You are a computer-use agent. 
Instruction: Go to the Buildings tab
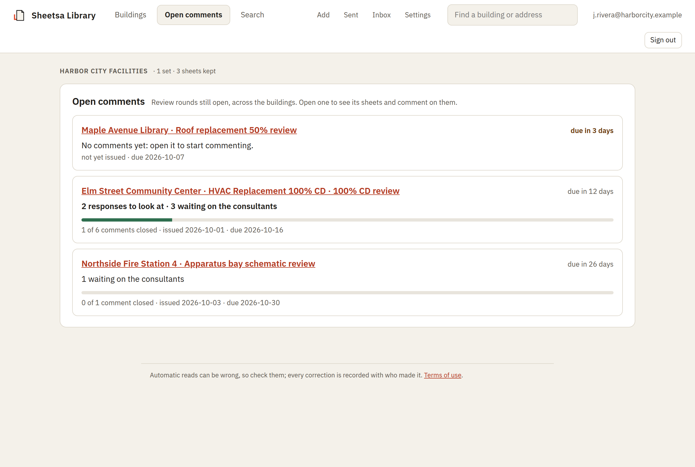pyautogui.click(x=130, y=15)
